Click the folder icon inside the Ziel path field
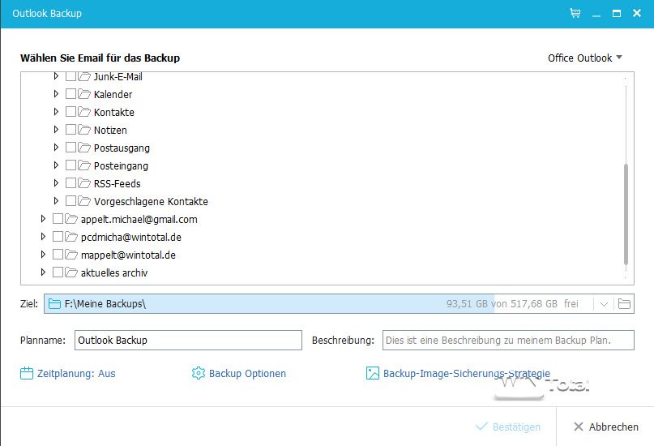The image size is (654, 446). [54, 304]
